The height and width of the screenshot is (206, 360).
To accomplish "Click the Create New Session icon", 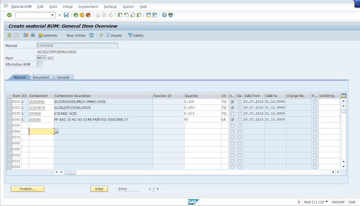I will click(148, 15).
